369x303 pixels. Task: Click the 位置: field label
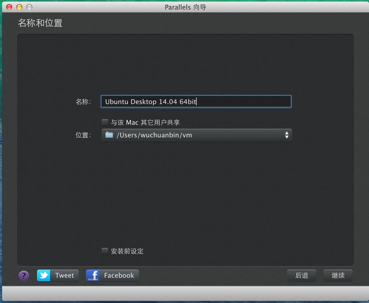click(x=83, y=135)
